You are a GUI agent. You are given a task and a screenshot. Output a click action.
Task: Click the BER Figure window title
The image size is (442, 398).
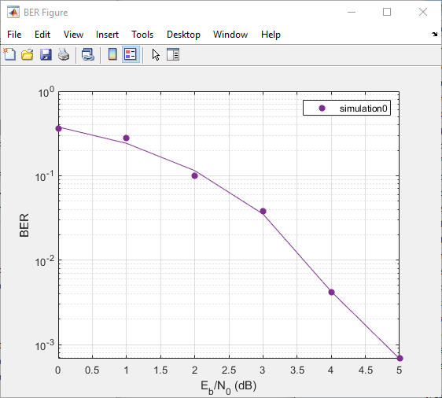coord(46,13)
